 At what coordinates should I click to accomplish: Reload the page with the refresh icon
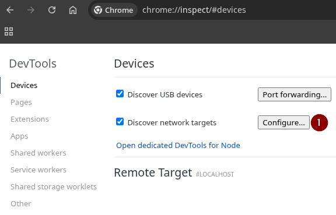[52, 10]
